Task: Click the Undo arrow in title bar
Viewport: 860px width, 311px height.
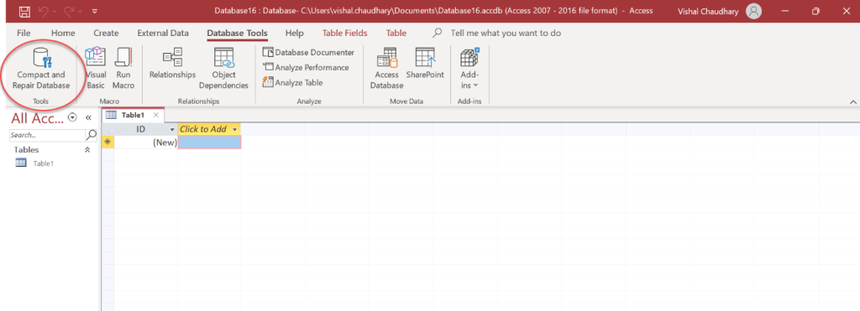Action: (44, 10)
